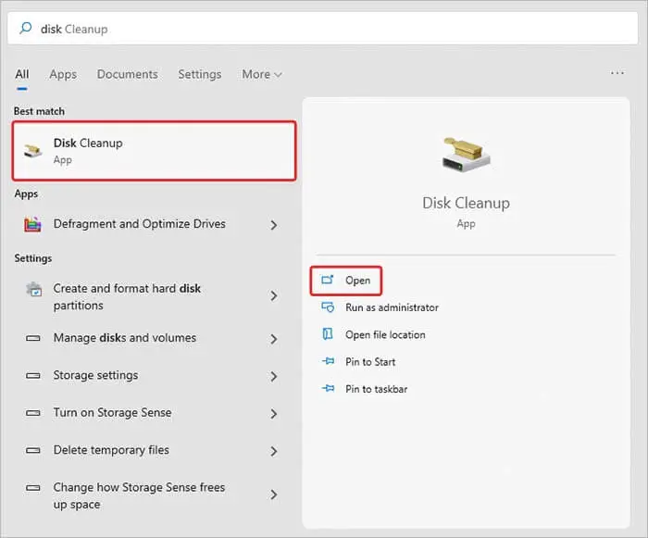Image resolution: width=648 pixels, height=538 pixels.
Task: Click the Run as administrator shield icon
Action: pyautogui.click(x=328, y=307)
